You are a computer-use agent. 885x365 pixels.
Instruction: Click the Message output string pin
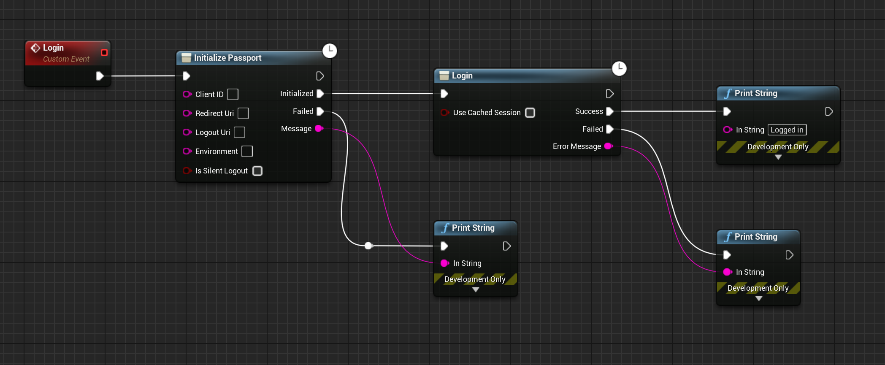(319, 128)
